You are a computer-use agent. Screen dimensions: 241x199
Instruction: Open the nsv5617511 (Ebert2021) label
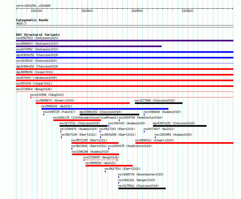[x=122, y=169]
